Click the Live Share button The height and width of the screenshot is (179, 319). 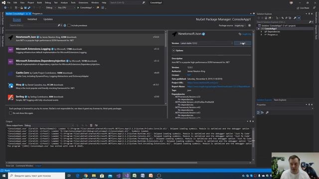pos(303,8)
